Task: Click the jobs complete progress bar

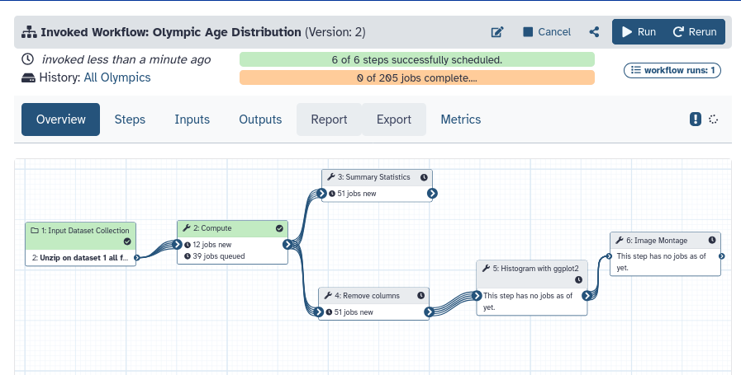Action: coord(417,77)
